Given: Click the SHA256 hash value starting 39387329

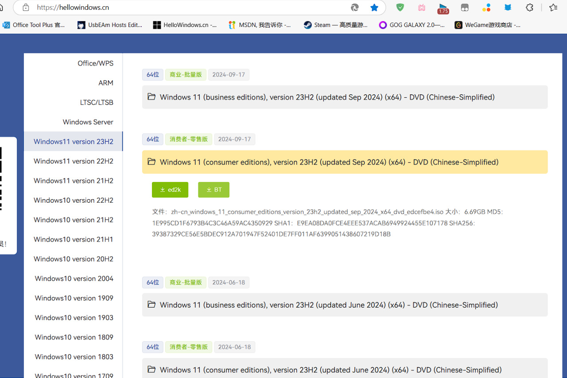Looking at the screenshot, I should click(271, 234).
